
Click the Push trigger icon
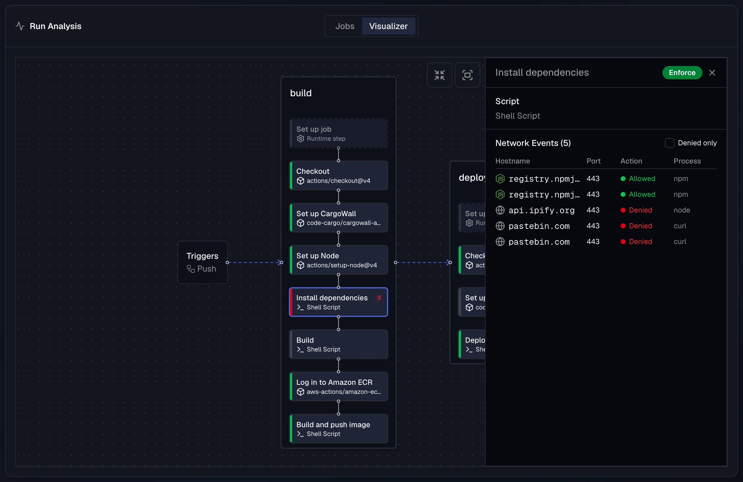[191, 269]
